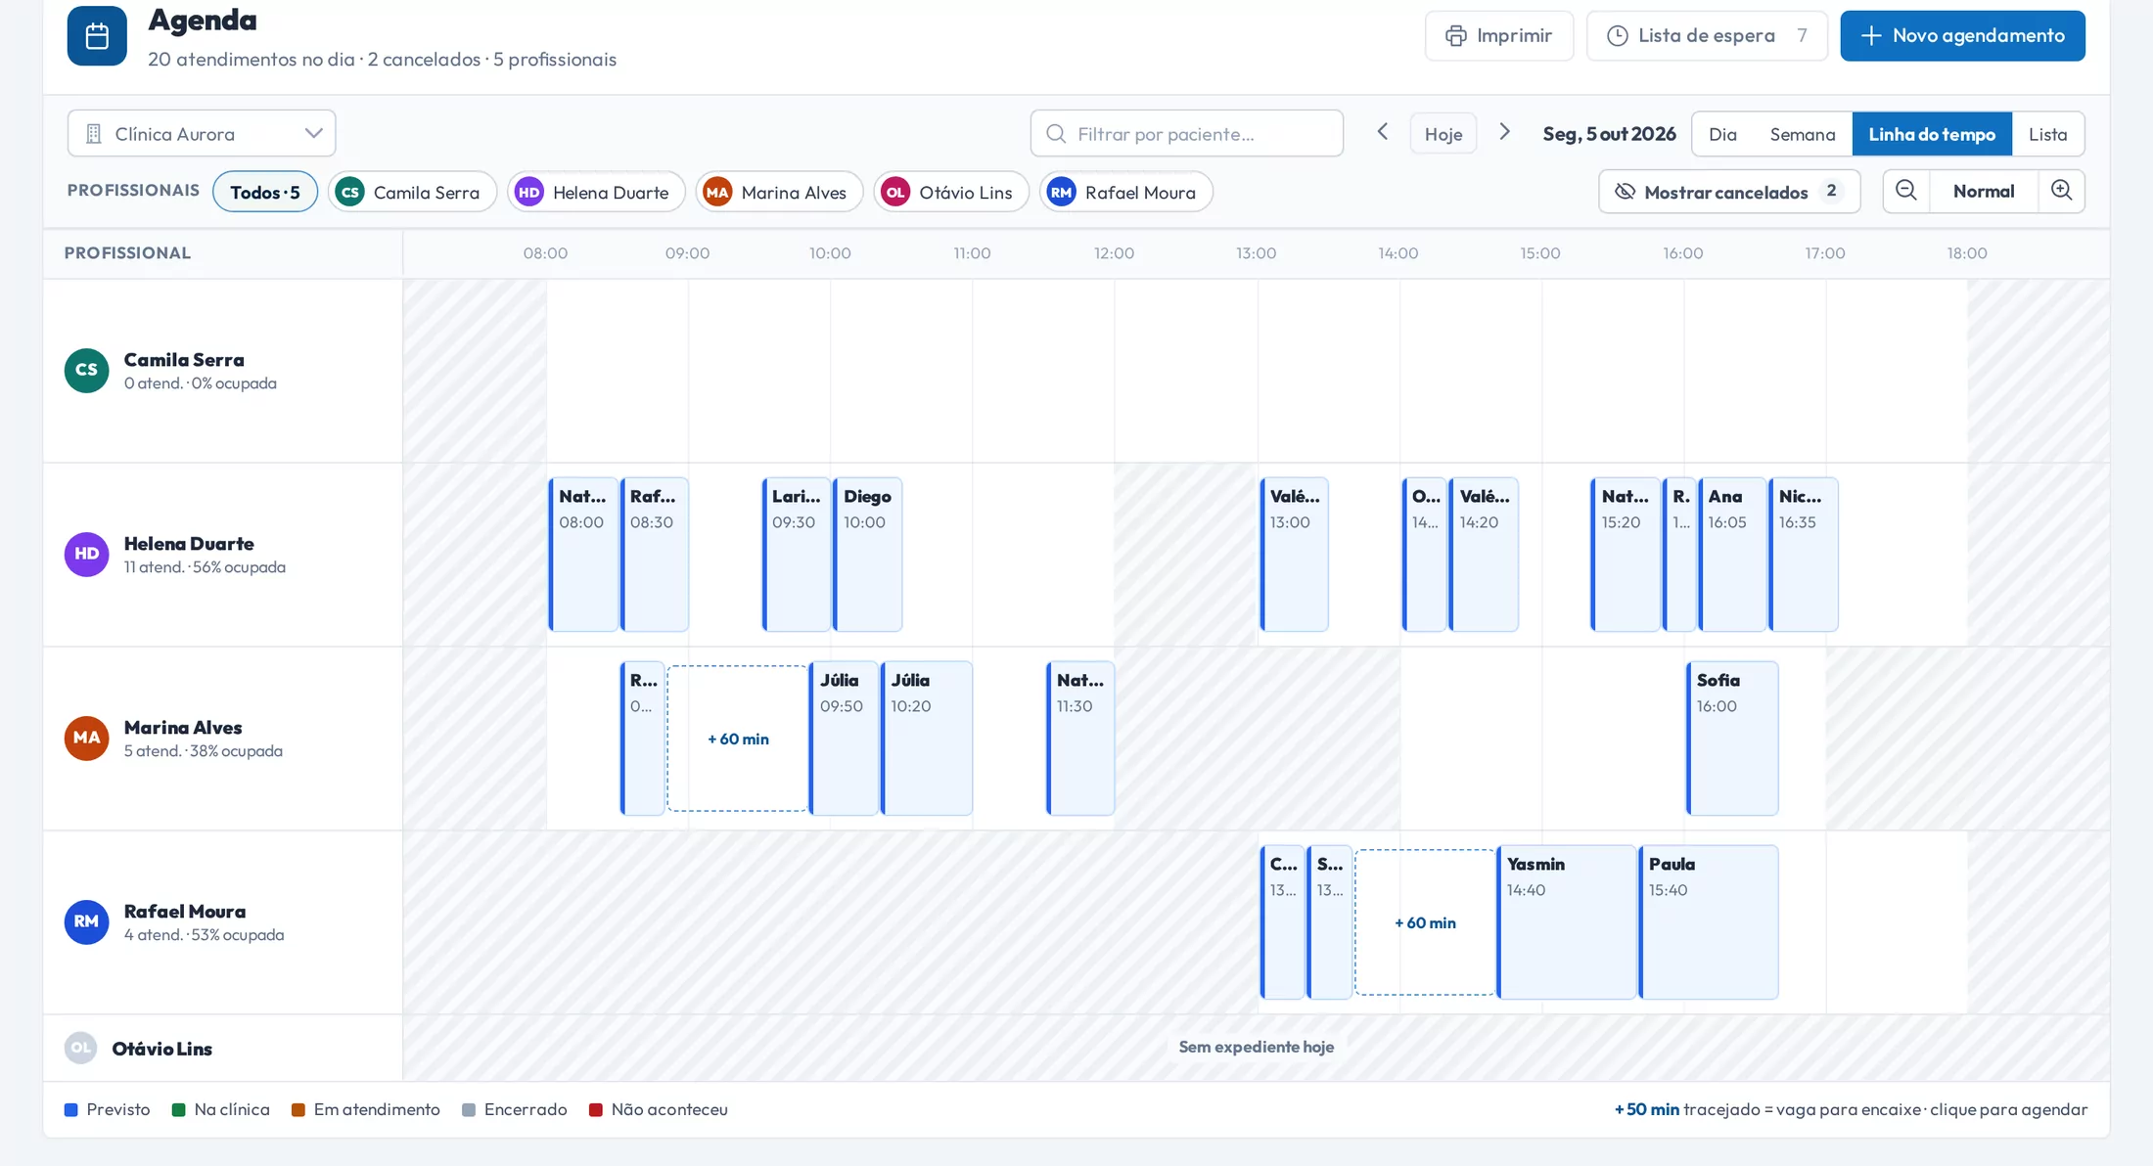Click Imprimir button
The height and width of the screenshot is (1166, 2153).
click(x=1499, y=36)
